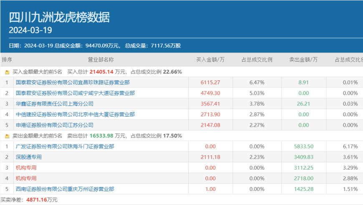The image size is (363, 205).
Task: Open 申港证券股份有限公司江苏分公司 link
Action: pyautogui.click(x=54, y=125)
